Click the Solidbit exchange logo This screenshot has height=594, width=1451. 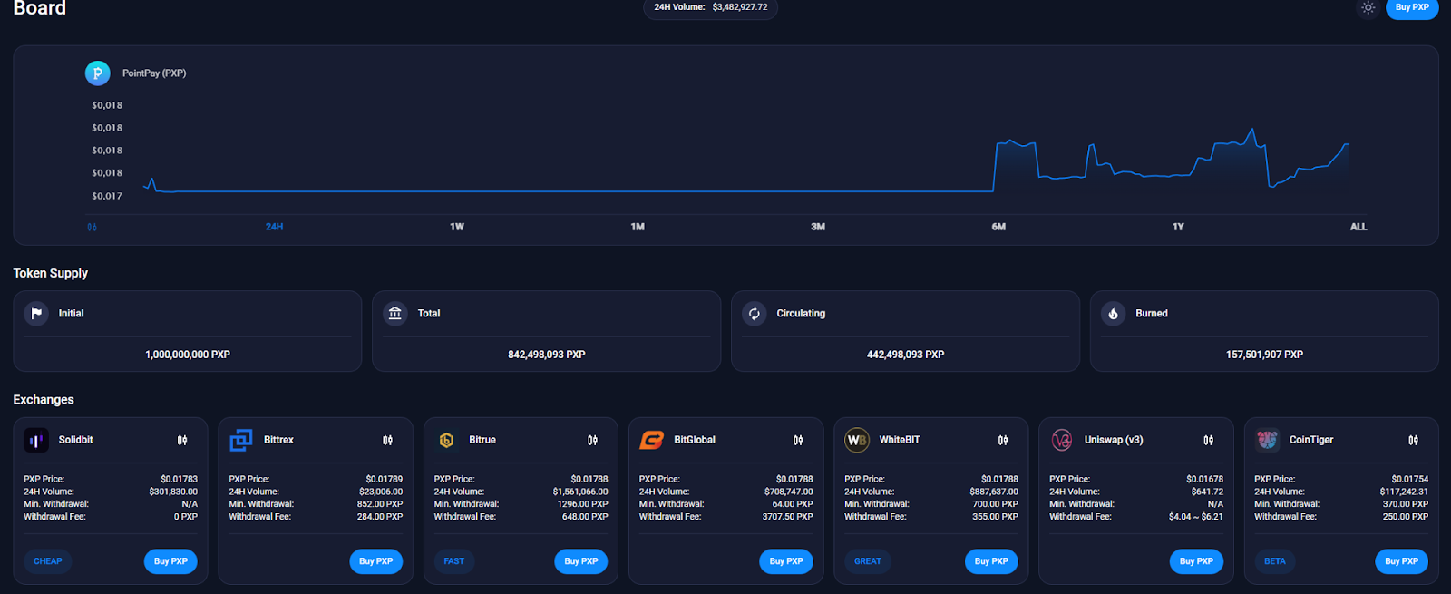point(36,441)
